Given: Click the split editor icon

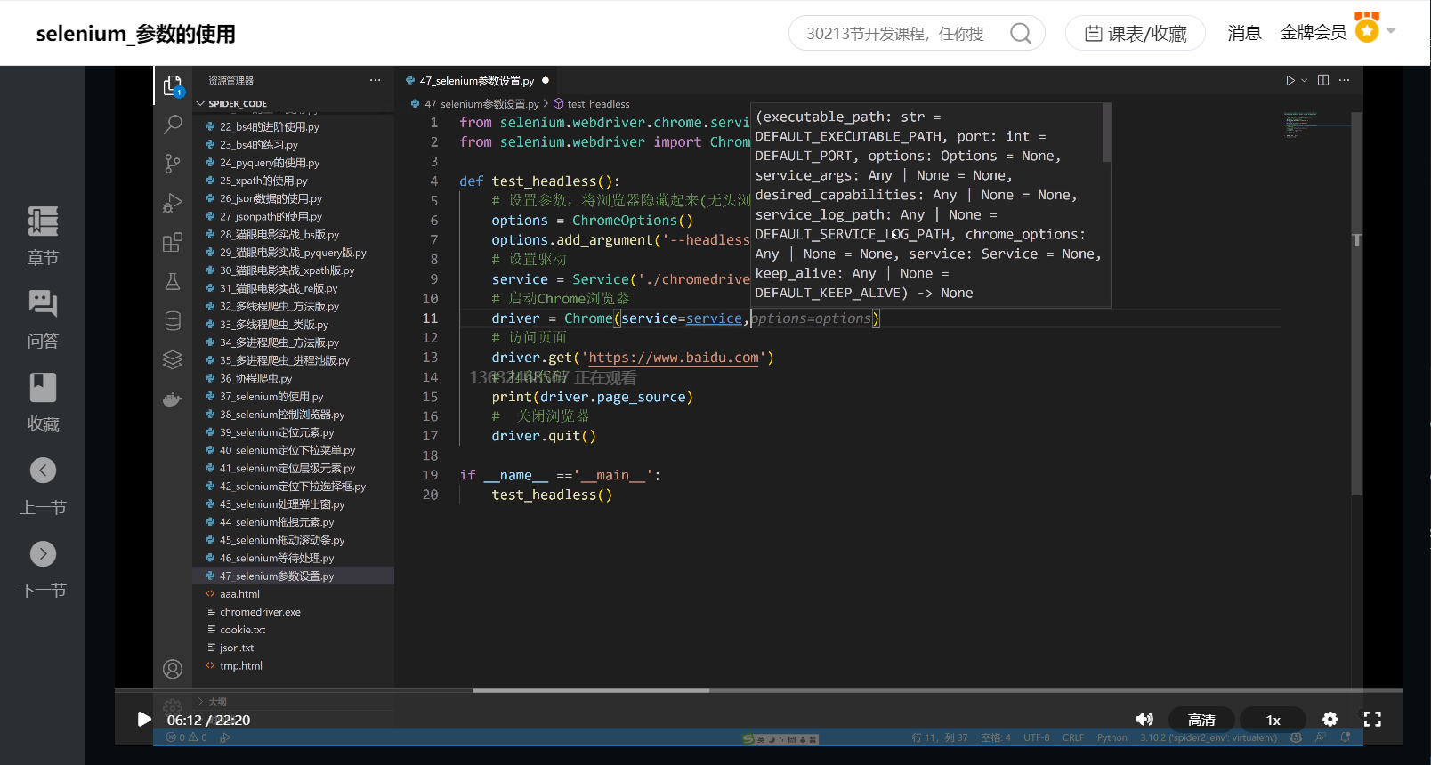Looking at the screenshot, I should (1323, 80).
